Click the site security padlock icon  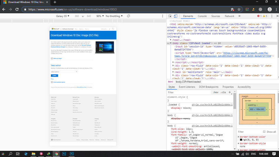pyautogui.click(x=25, y=10)
